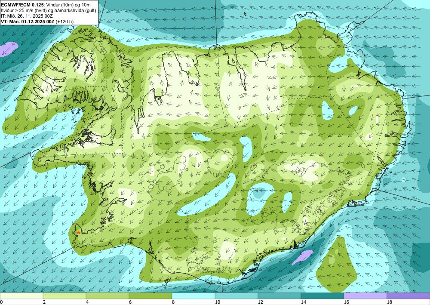Click the 10–12 m/s turquoise legend swatch
Screen dimensions: 430x305
(x=236, y=296)
